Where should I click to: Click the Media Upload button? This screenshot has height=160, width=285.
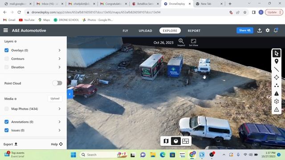(55, 99)
